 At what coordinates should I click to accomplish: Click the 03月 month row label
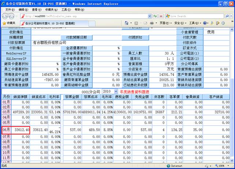(6, 111)
